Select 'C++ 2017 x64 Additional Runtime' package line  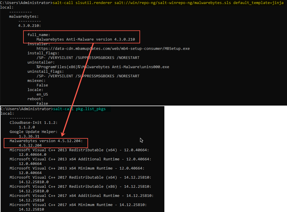(81, 196)
